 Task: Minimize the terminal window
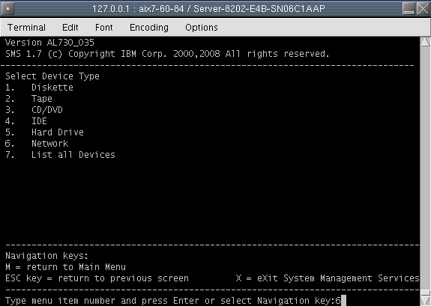(x=409, y=8)
